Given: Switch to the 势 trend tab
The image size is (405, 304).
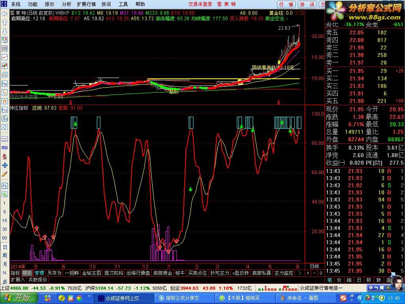Looking at the screenshot, I should (369, 280).
